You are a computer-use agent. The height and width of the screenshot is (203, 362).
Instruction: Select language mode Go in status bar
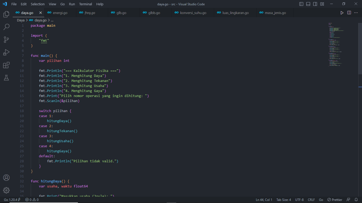(321, 200)
